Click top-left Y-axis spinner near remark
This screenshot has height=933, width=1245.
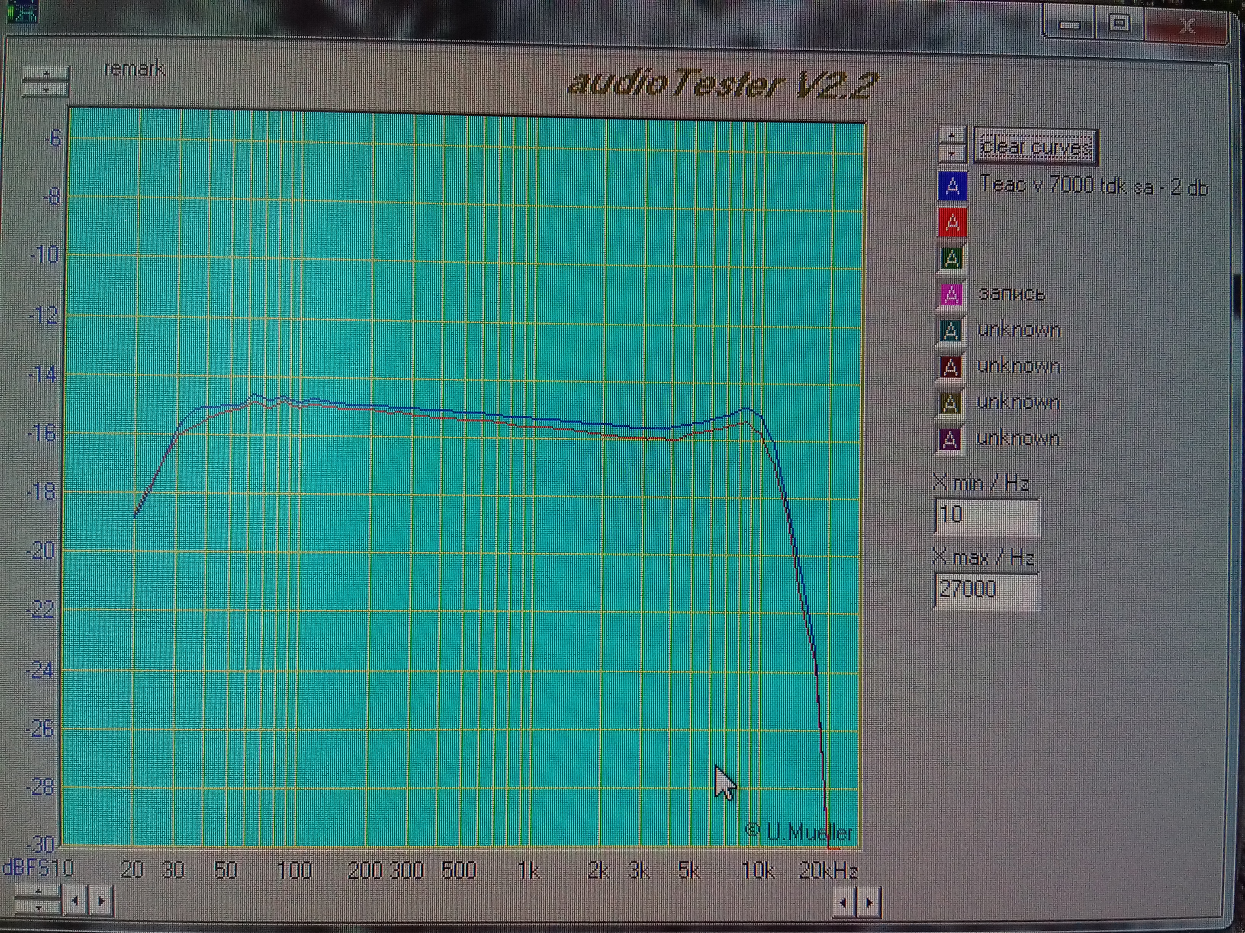click(46, 82)
